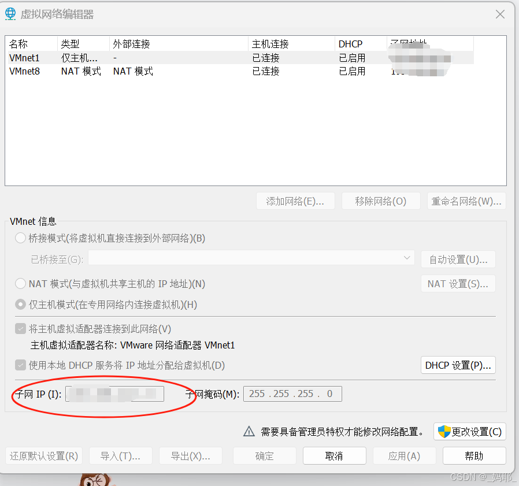519x486 pixels.
Task: Click the 移除网络(O) button
Action: 381,201
